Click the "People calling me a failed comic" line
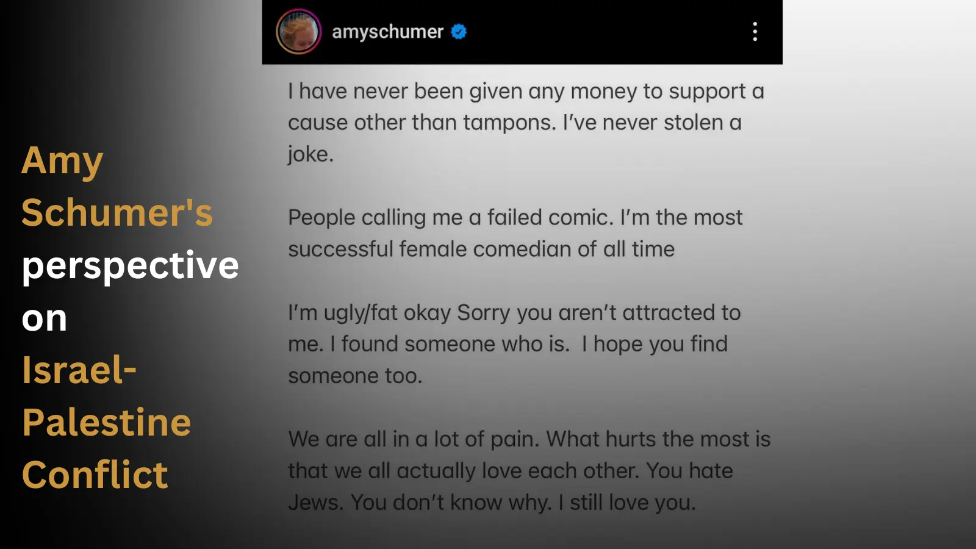Image resolution: width=976 pixels, height=549 pixels. (x=515, y=218)
